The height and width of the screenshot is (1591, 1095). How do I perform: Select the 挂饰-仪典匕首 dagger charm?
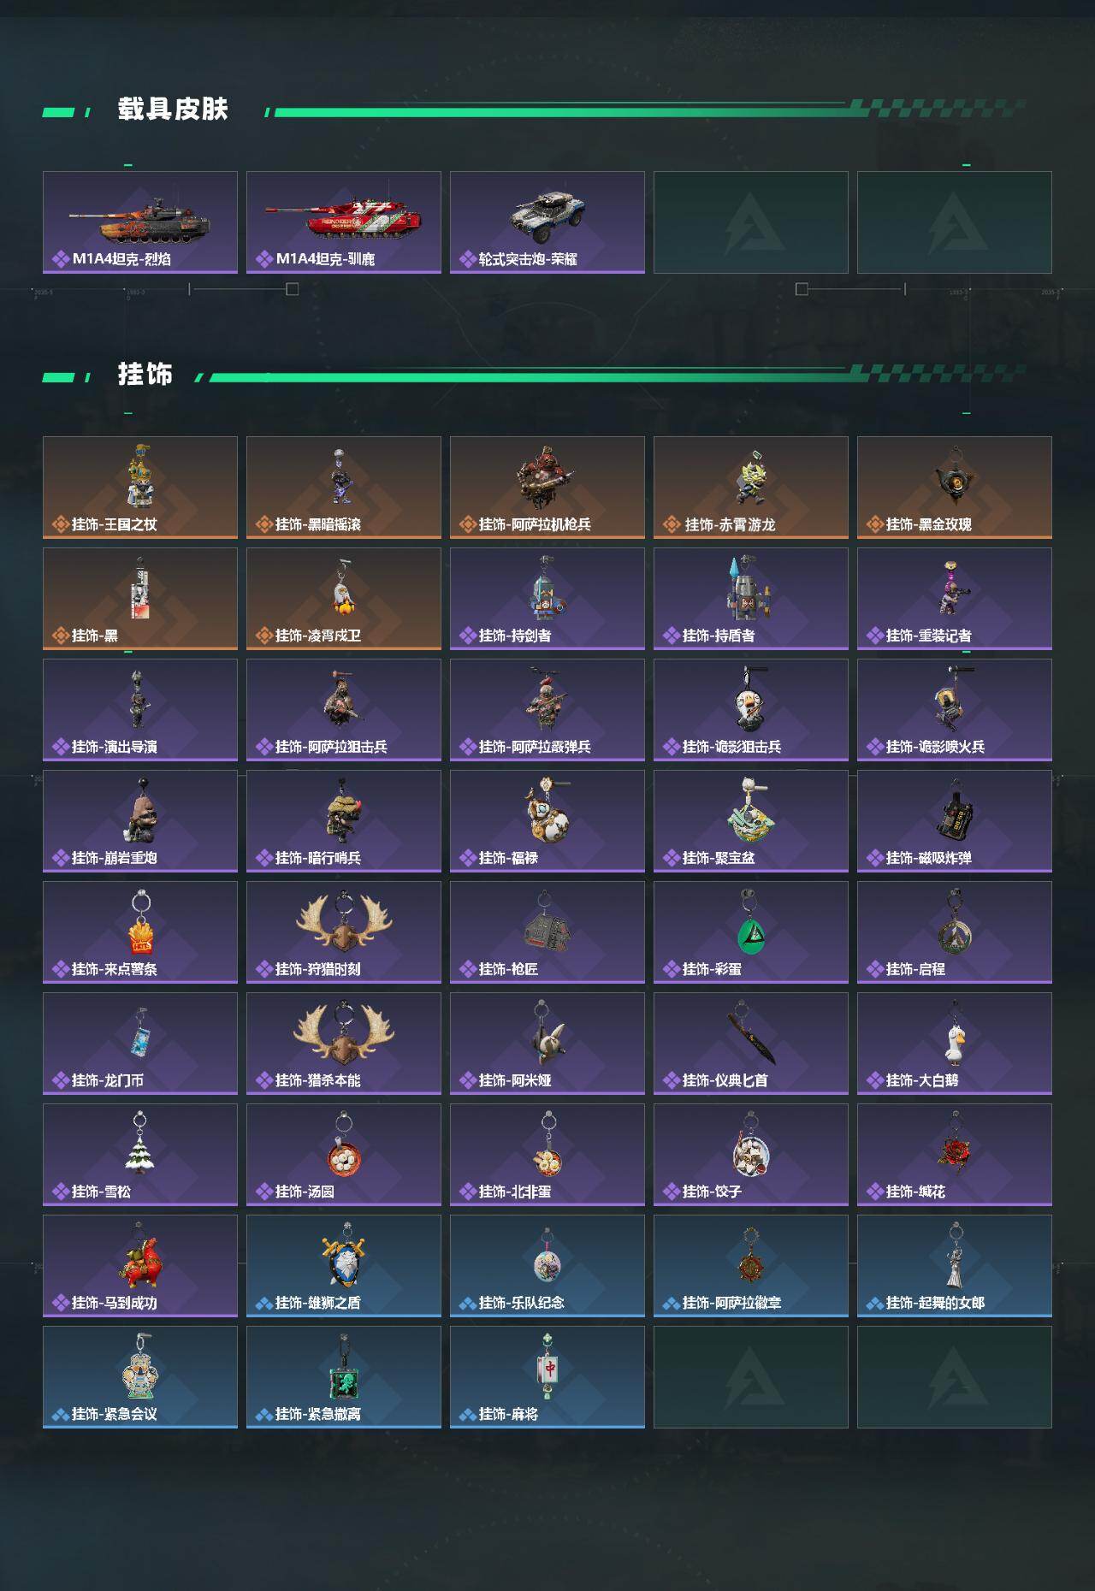[751, 1044]
